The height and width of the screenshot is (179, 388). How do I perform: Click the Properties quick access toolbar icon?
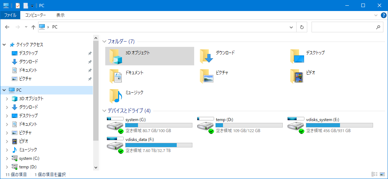[17, 5]
